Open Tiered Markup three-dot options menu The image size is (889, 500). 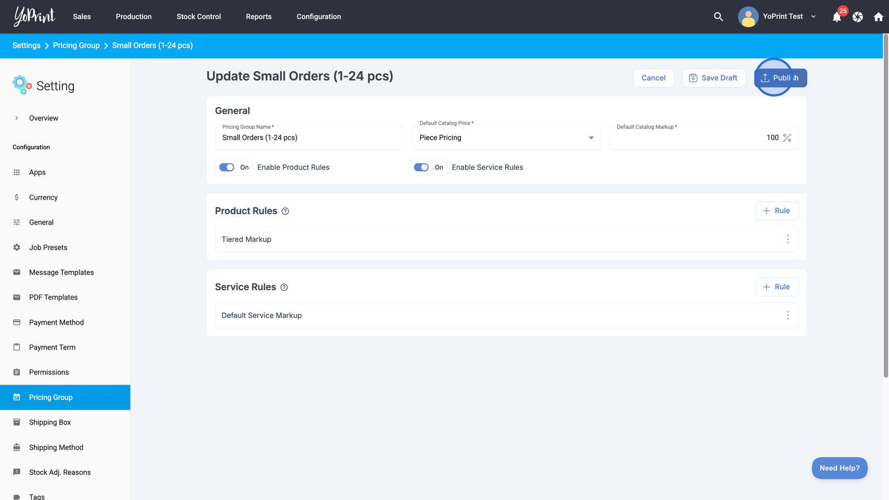787,239
